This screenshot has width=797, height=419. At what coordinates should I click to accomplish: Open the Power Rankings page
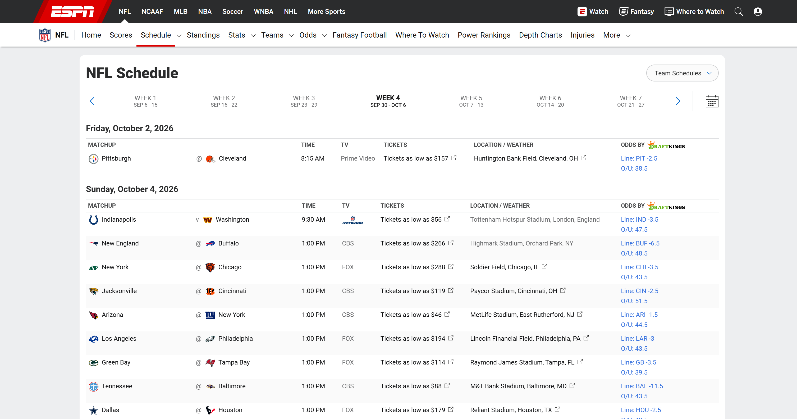click(x=484, y=35)
